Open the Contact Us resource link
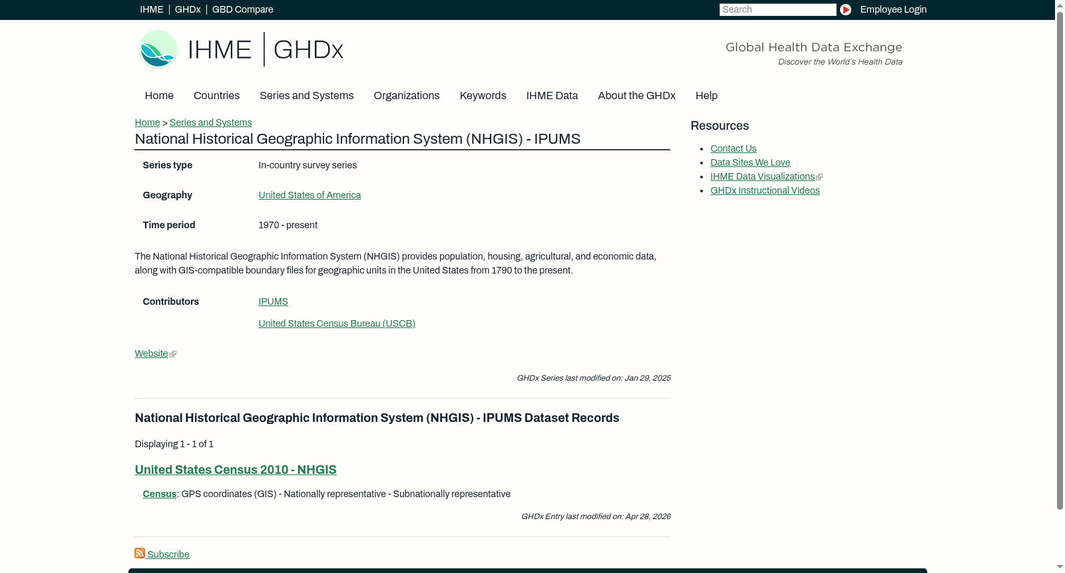 [734, 148]
